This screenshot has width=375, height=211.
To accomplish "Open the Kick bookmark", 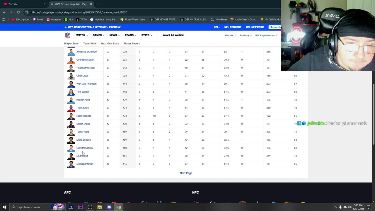I will coord(69,20).
